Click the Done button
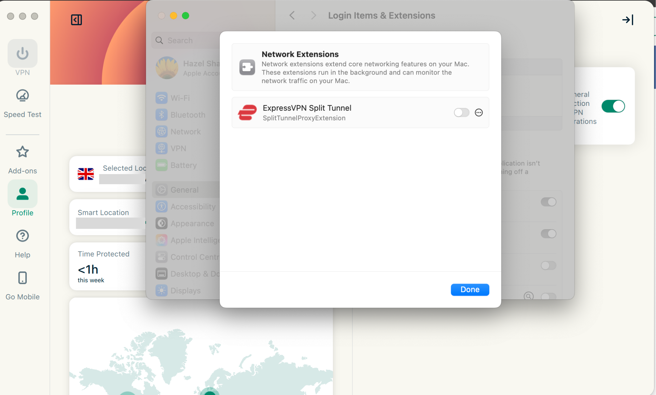Viewport: 656px width, 395px height. [469, 289]
